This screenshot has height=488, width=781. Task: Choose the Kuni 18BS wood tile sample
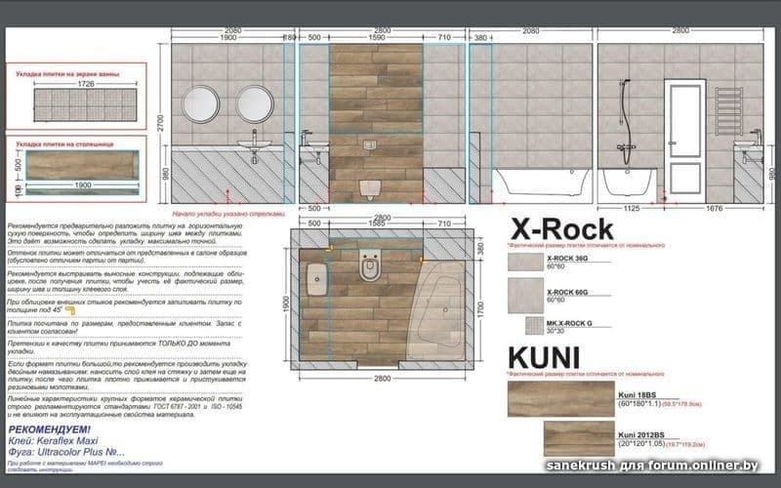561,399
